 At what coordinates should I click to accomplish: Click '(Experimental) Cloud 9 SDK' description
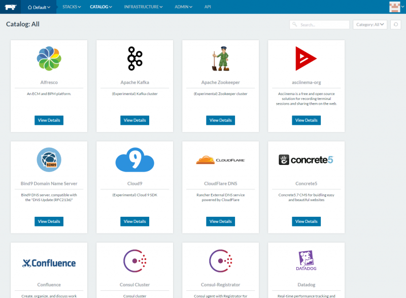point(134,195)
